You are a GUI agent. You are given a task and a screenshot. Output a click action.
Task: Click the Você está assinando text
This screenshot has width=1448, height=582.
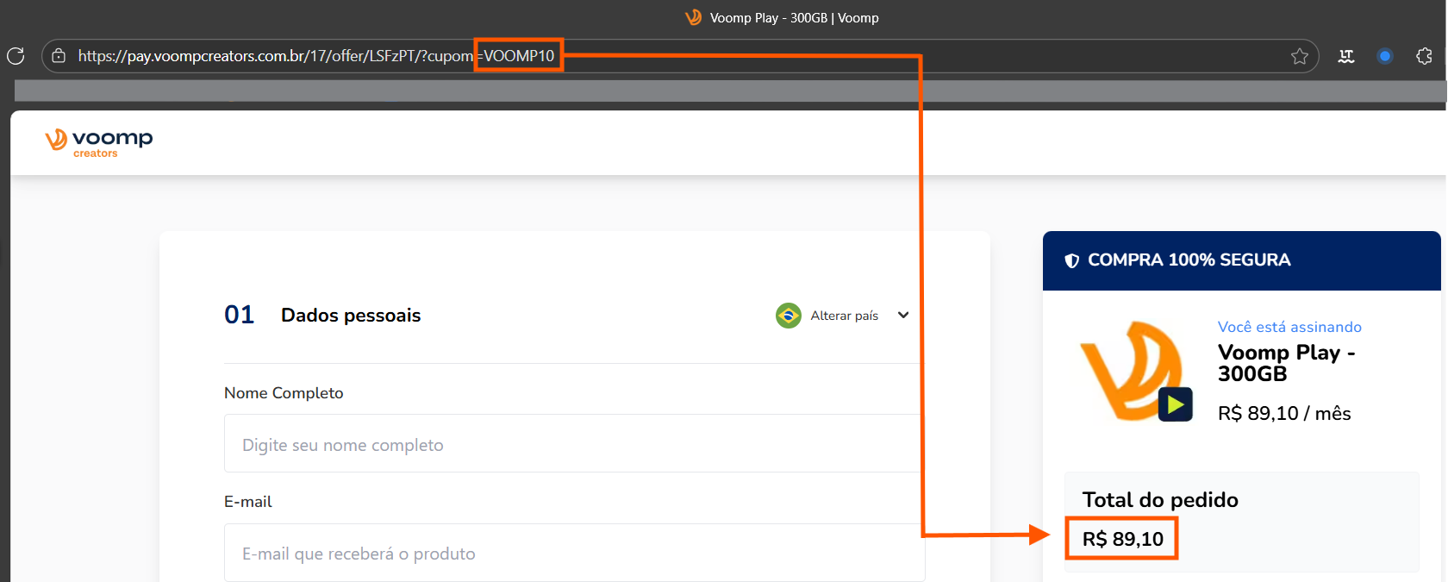click(x=1289, y=327)
